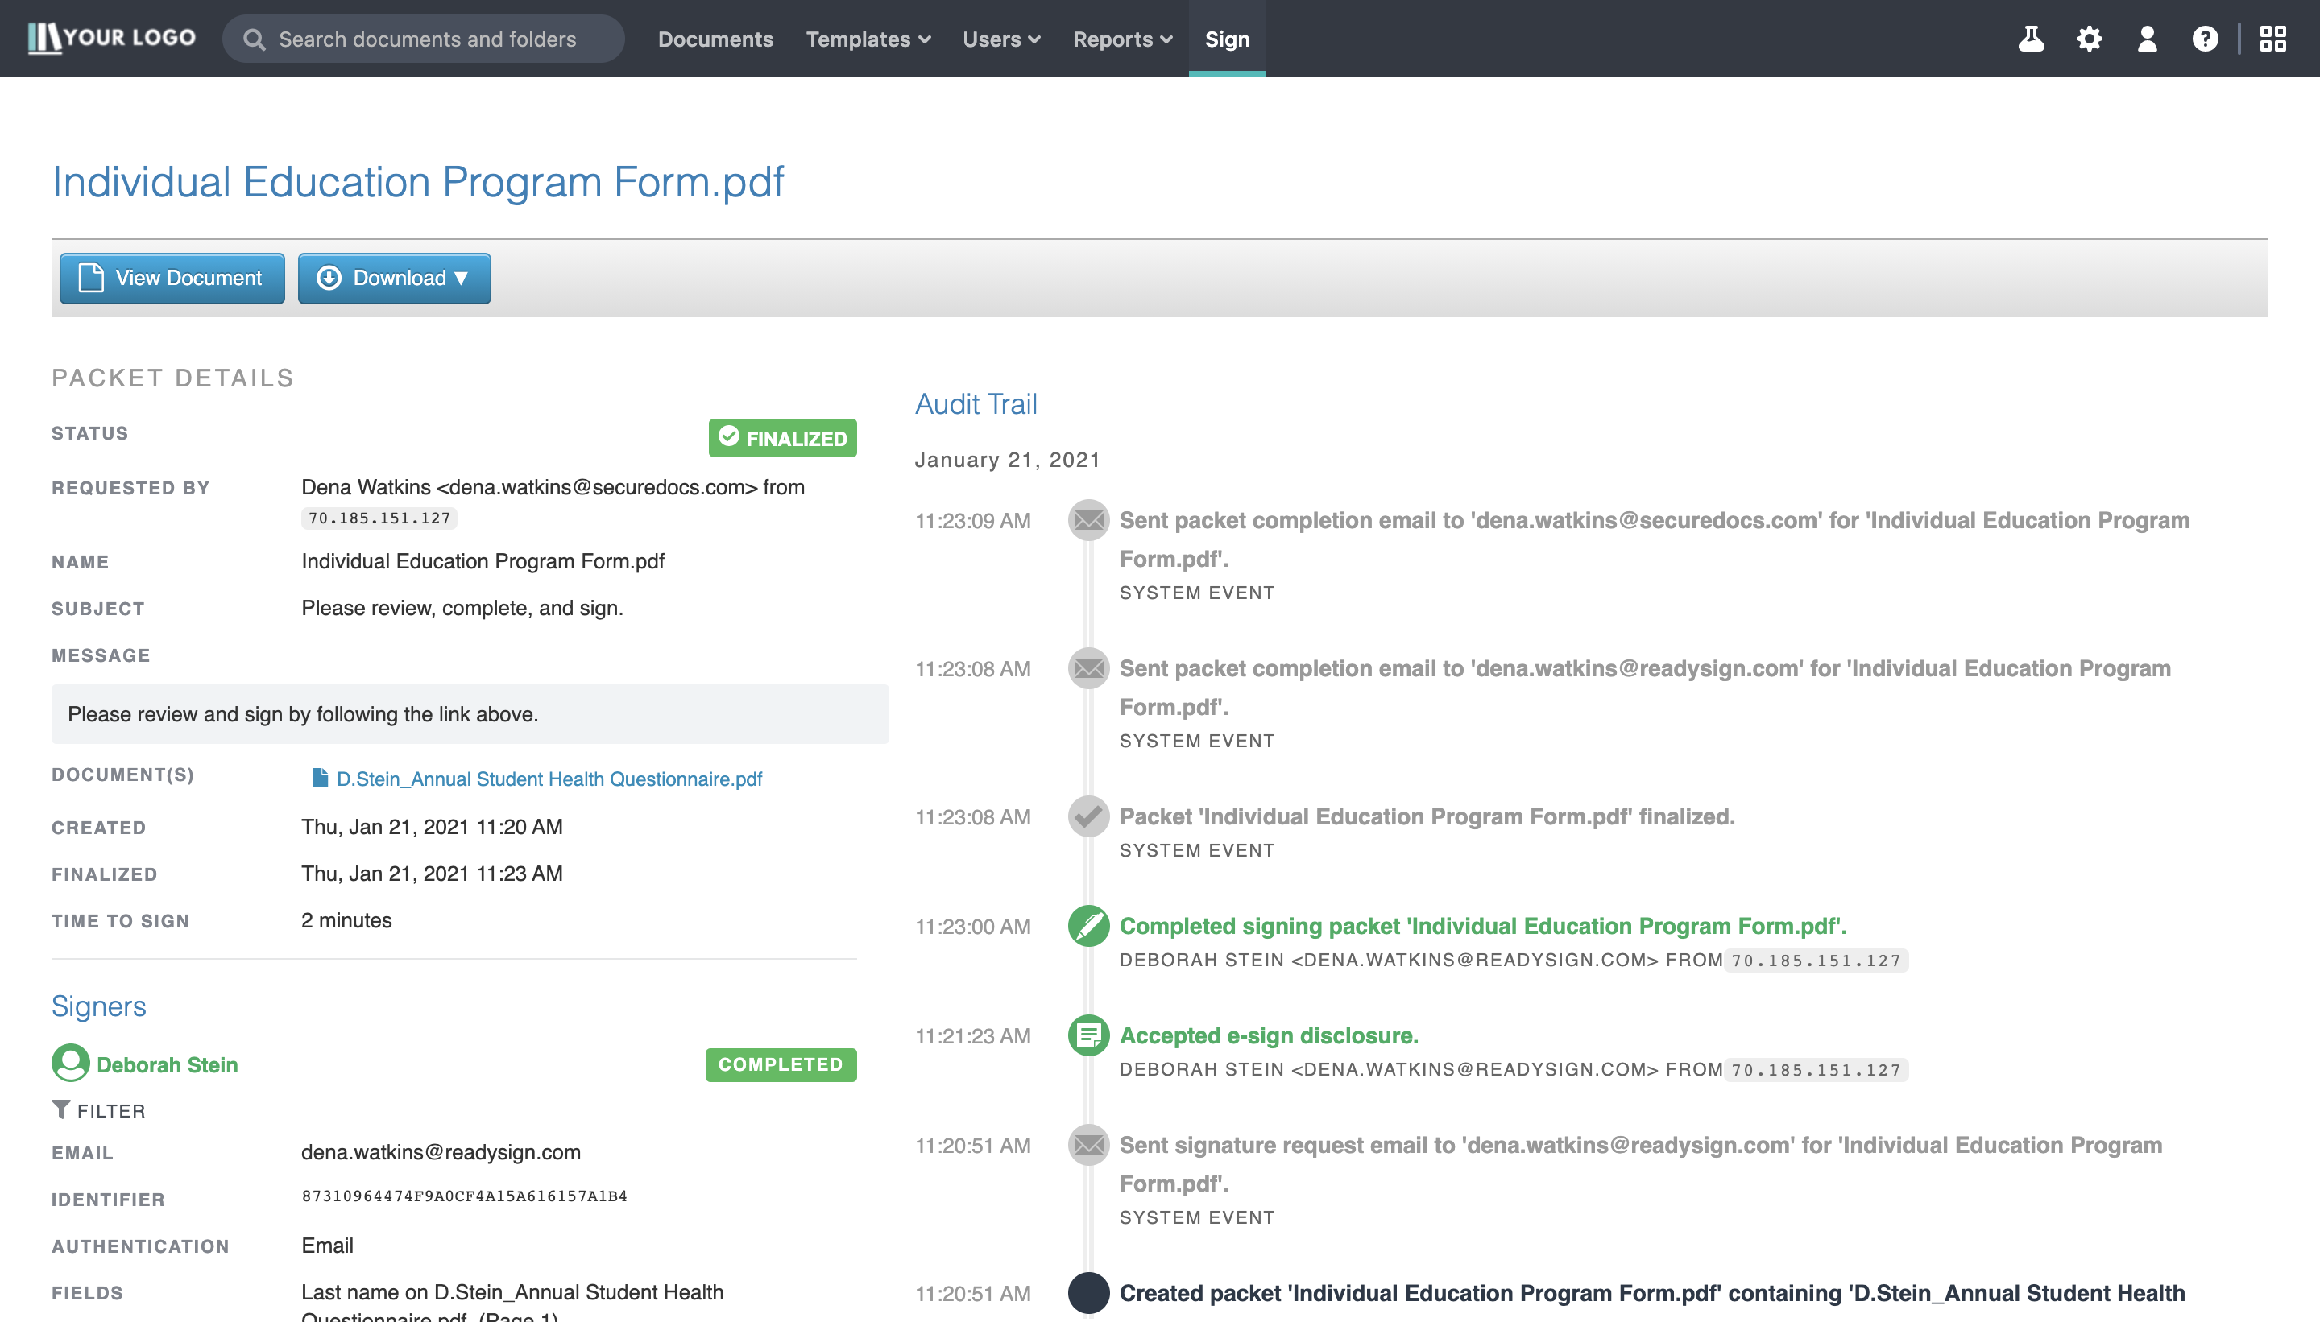
Task: Expand the Users dropdown menu
Action: 1001,39
